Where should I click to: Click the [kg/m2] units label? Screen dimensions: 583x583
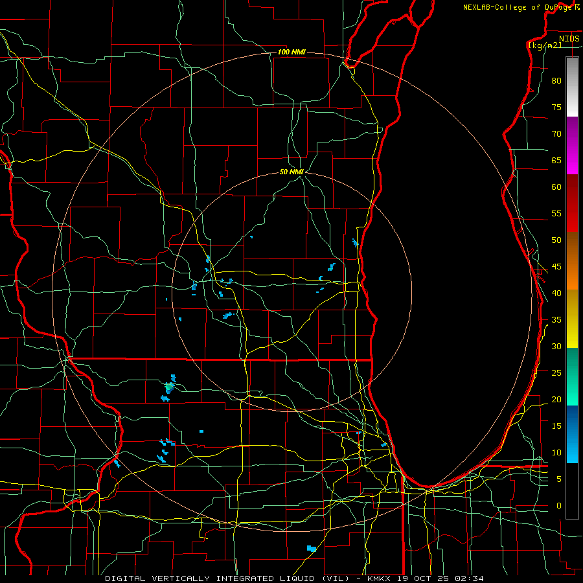pyautogui.click(x=545, y=45)
